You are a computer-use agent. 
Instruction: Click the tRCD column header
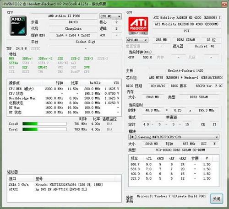coord(160,159)
